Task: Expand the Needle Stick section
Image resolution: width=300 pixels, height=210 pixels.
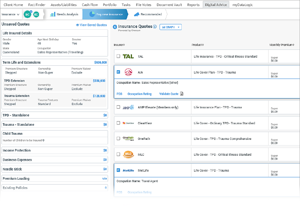Action: [55, 169]
